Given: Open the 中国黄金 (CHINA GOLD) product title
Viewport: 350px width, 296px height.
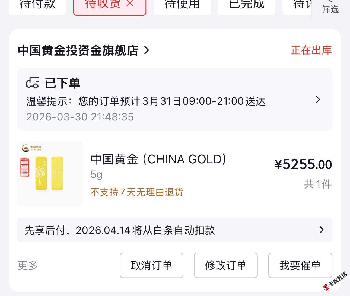Looking at the screenshot, I should tap(158, 159).
